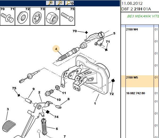Select part number 2 lever label
159x138 pixels.
coord(39,92)
